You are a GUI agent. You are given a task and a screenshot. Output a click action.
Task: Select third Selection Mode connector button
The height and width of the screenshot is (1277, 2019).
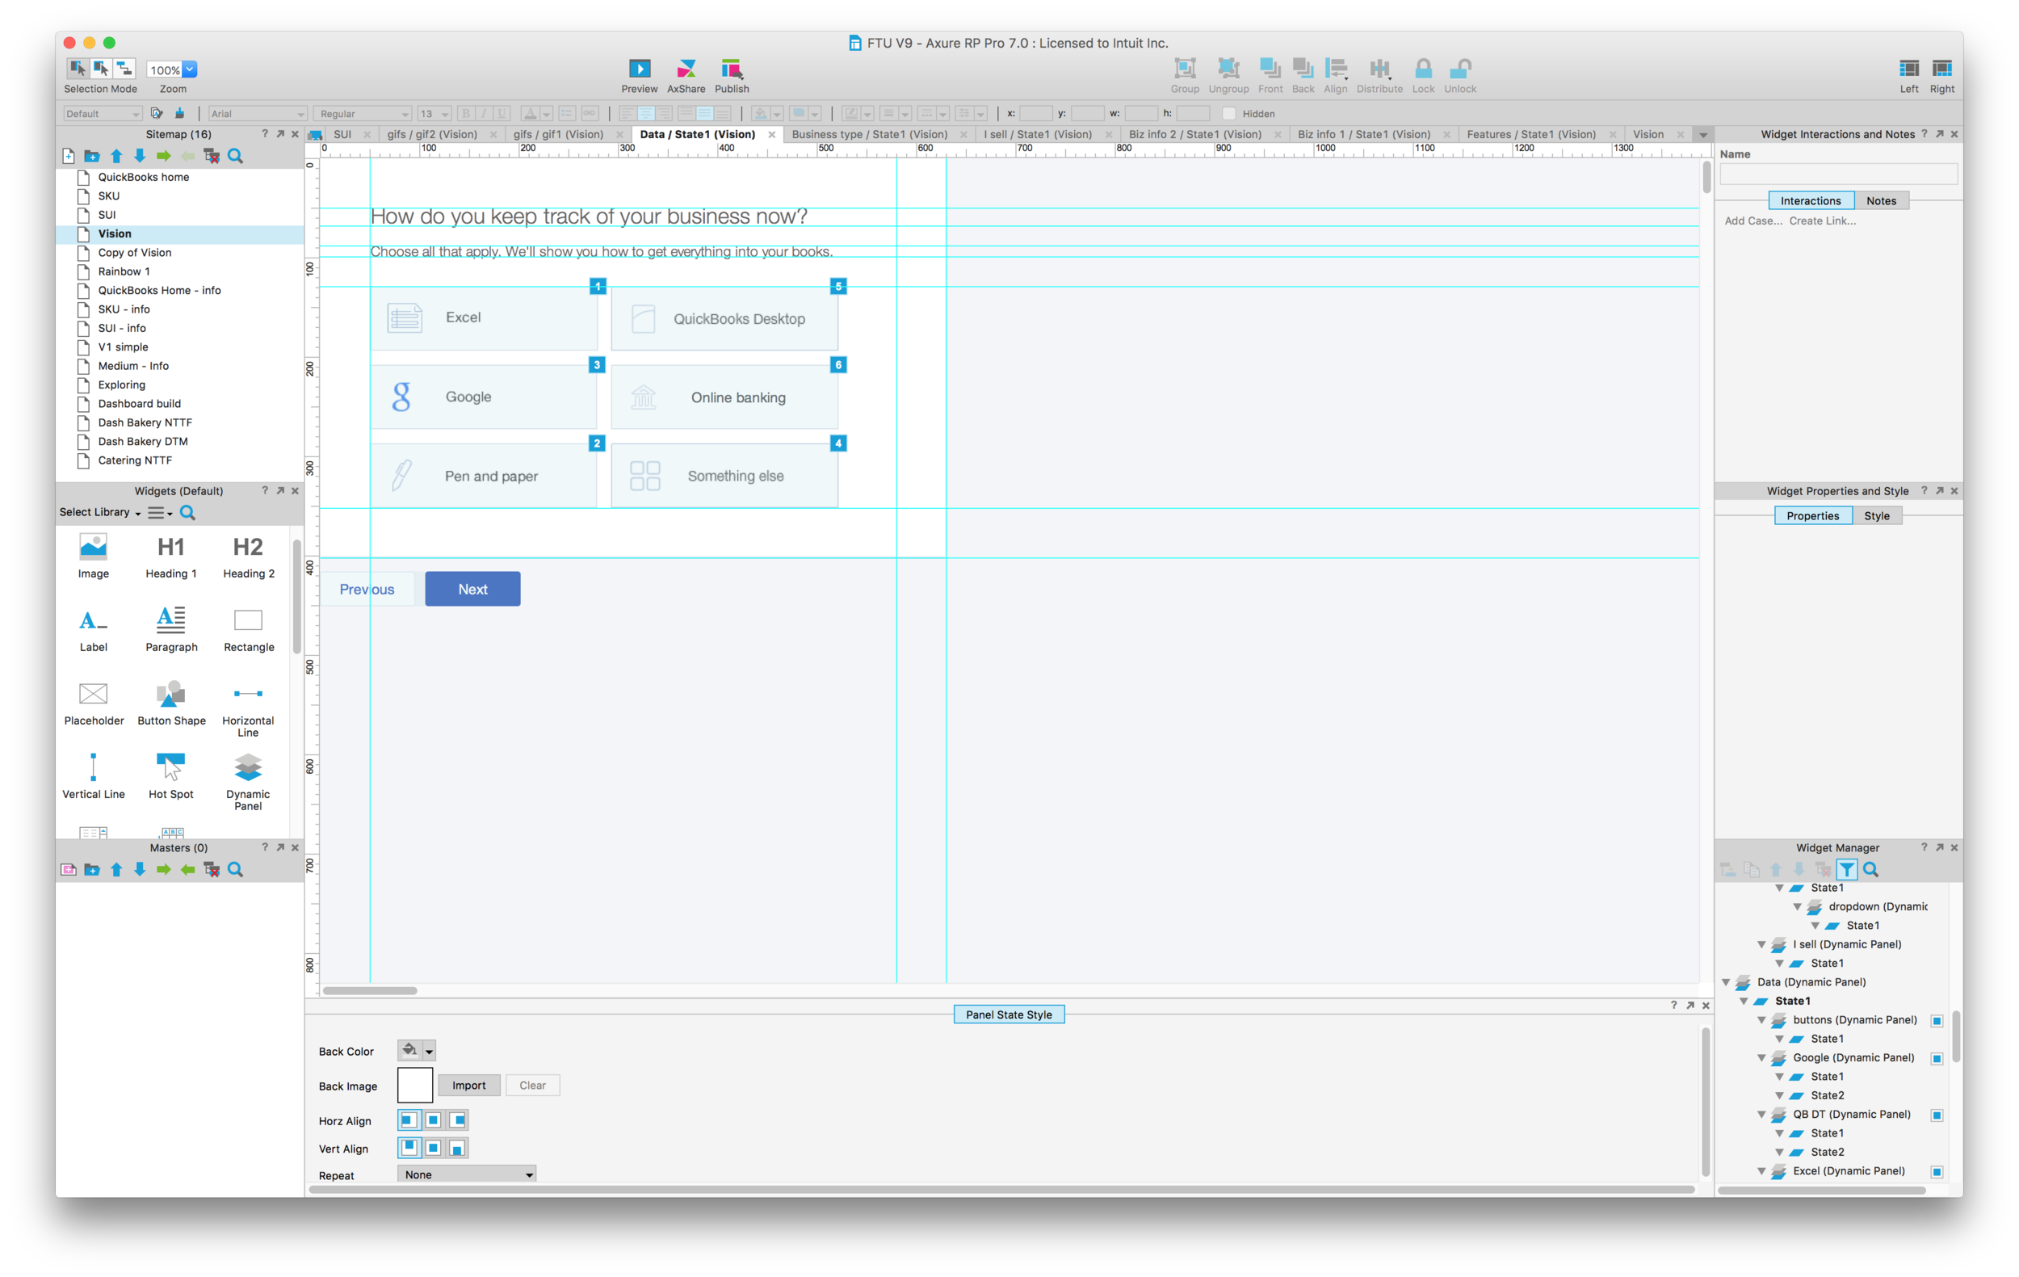tap(124, 68)
